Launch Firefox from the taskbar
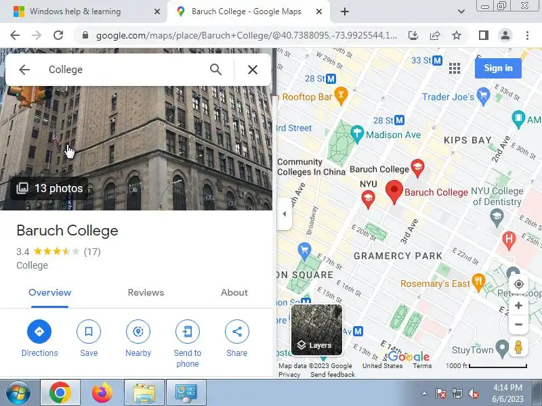 tap(102, 393)
